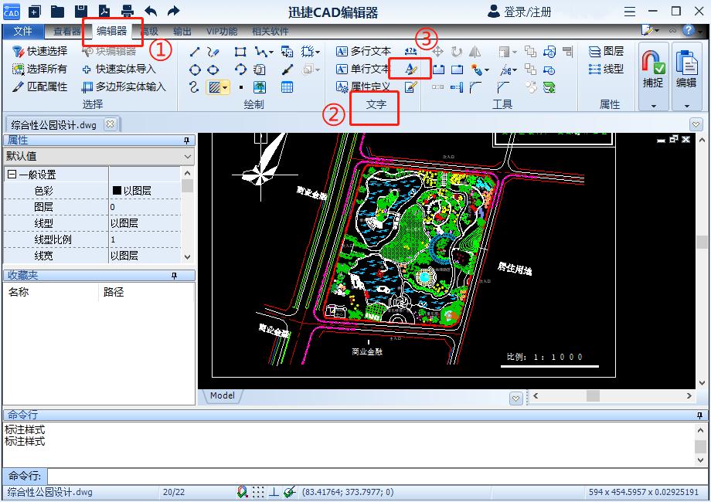Viewport: 711px width, 502px height.
Task: Click the Undo arrow in title bar
Action: [151, 12]
